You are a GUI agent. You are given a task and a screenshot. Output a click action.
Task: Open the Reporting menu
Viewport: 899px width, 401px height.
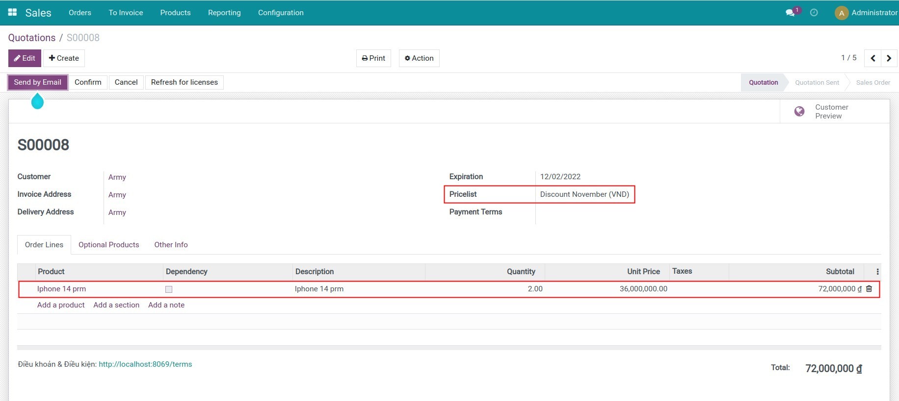[224, 13]
